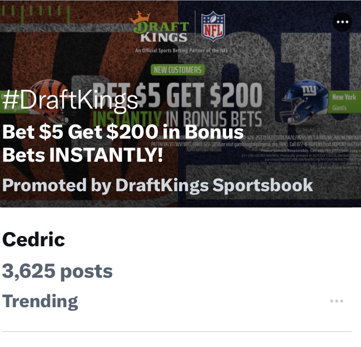Click the NFL shield logo

[213, 26]
